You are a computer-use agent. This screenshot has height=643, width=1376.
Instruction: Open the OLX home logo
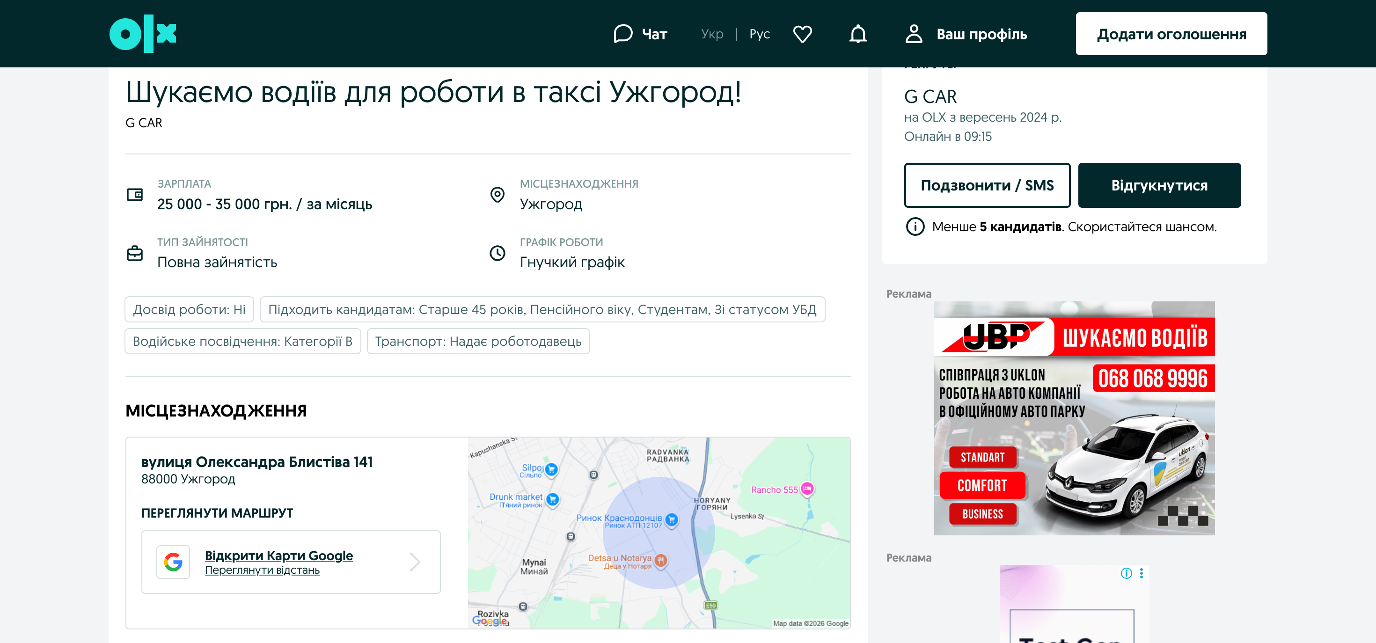143,34
